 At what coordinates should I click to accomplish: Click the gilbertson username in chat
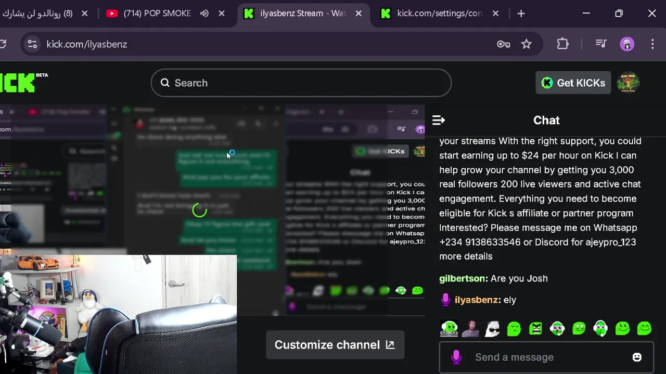pyautogui.click(x=464, y=278)
